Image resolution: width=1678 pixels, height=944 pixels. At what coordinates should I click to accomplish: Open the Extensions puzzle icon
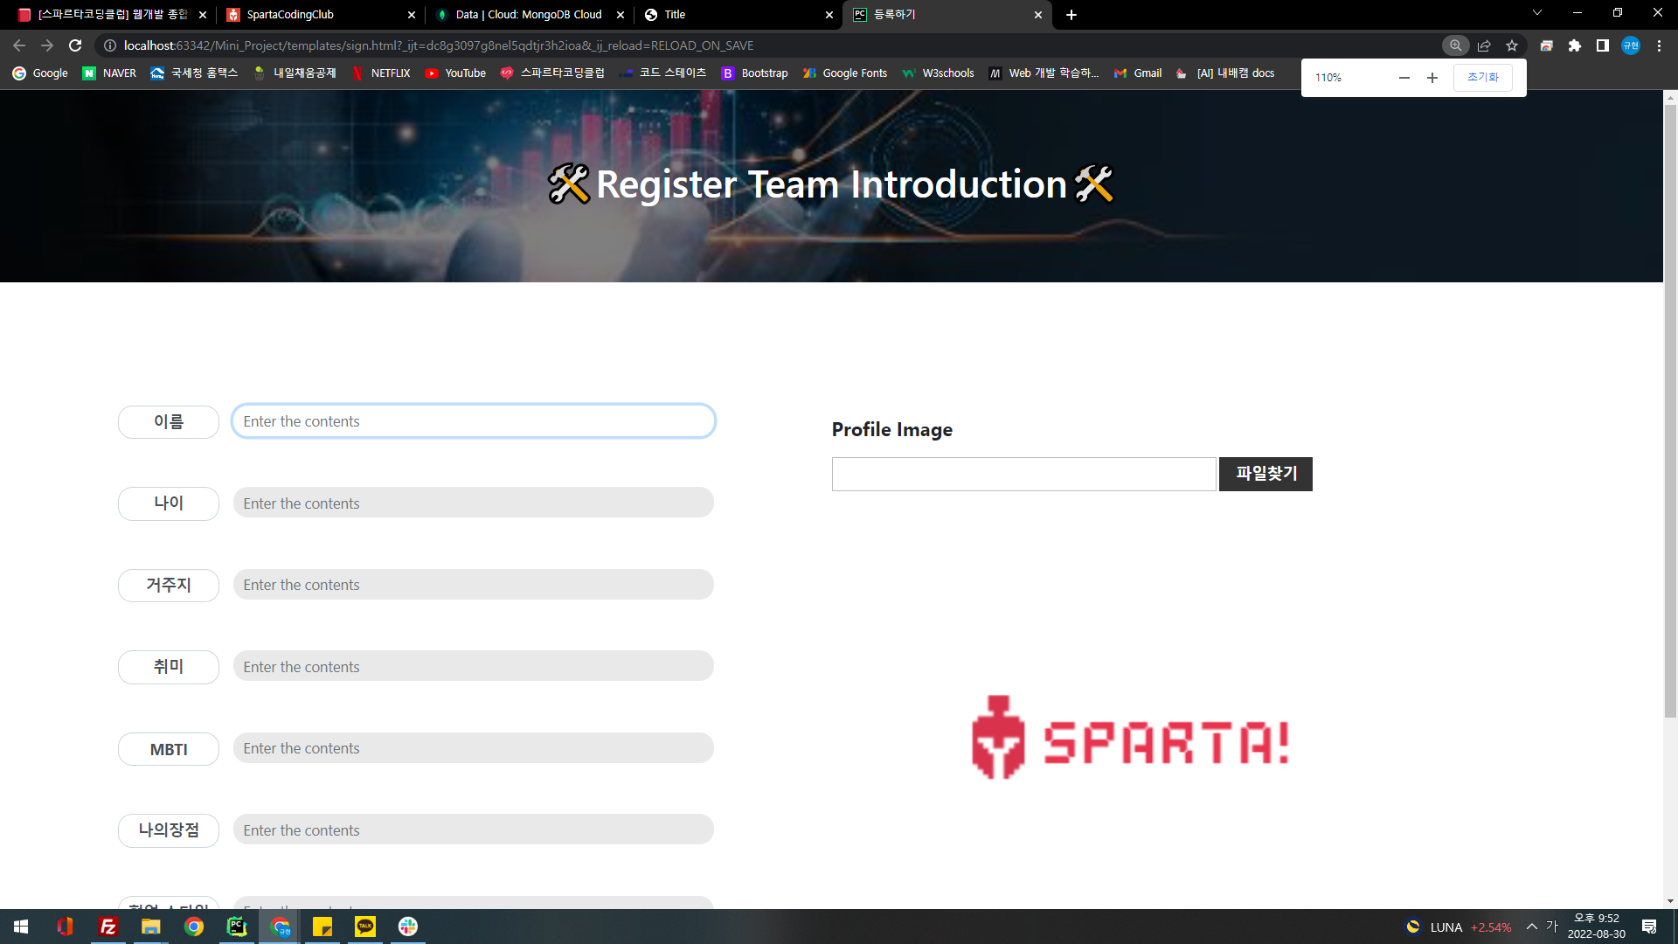click(x=1575, y=45)
